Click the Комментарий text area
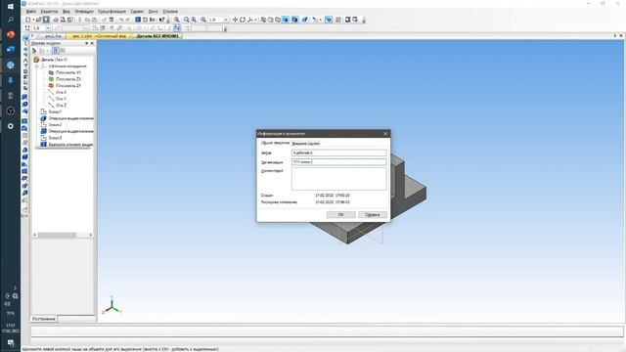626x352 pixels. click(x=339, y=179)
